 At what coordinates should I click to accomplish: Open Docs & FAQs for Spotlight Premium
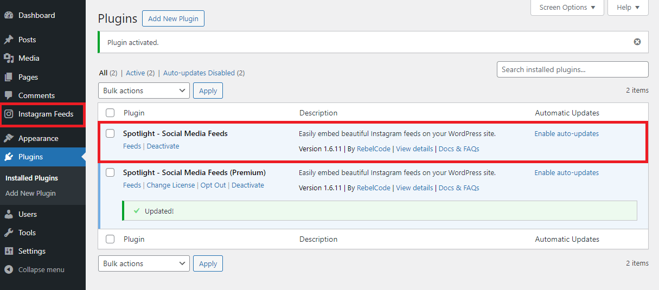point(459,188)
